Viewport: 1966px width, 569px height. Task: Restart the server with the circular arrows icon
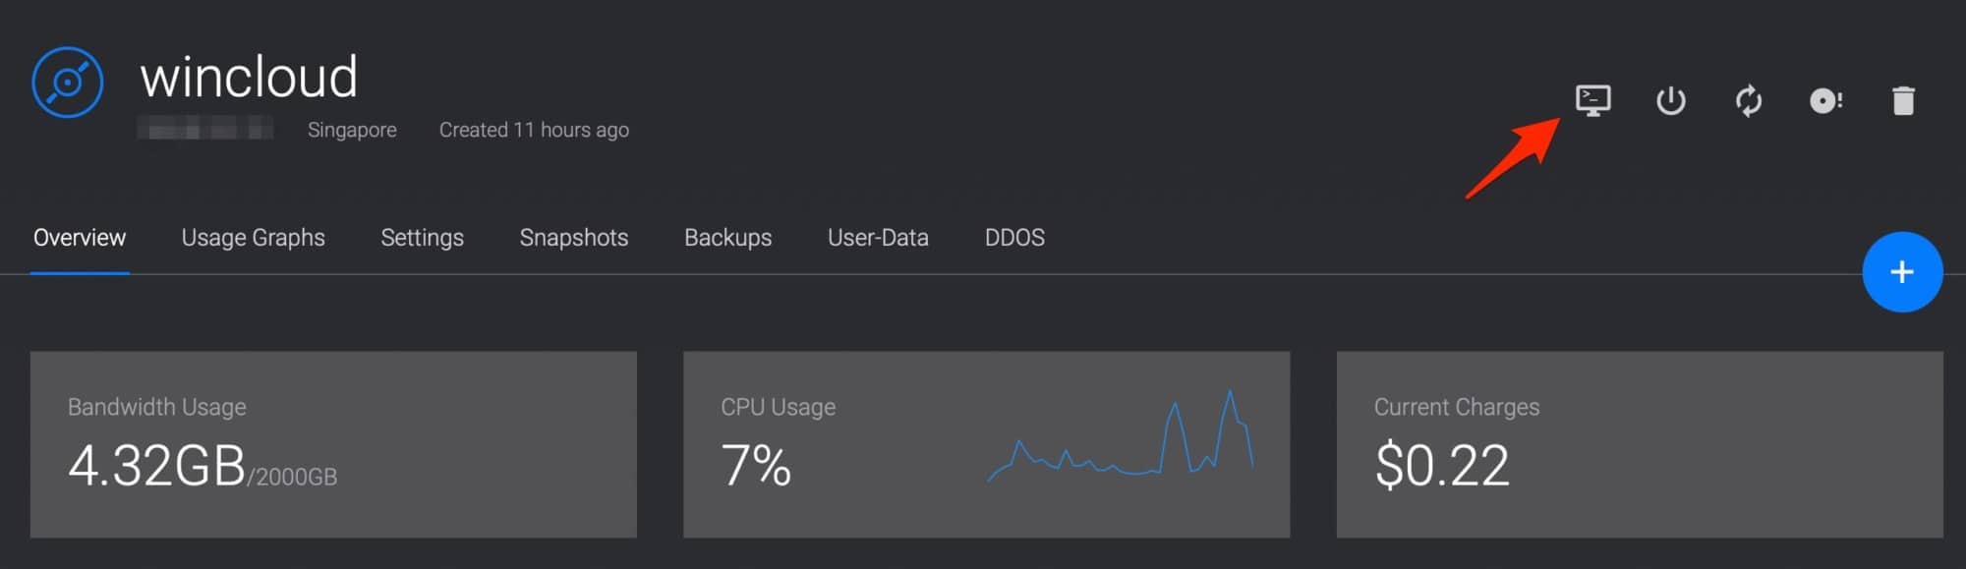1748,100
